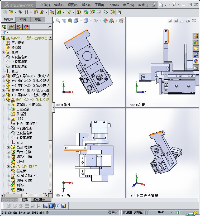Image resolution: width=200 pixels, height=216 pixels.
Task: Toggle the table view icon in bottom toolbar
Action: [57, 206]
